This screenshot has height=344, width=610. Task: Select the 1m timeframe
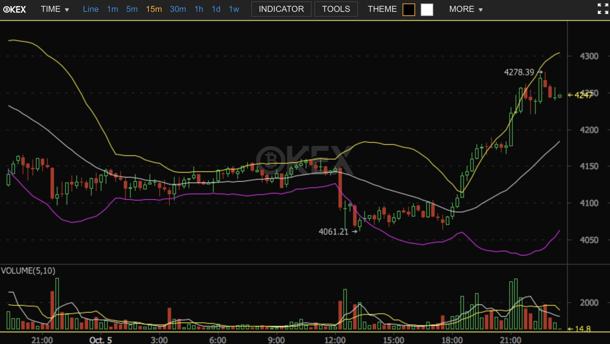[113, 9]
